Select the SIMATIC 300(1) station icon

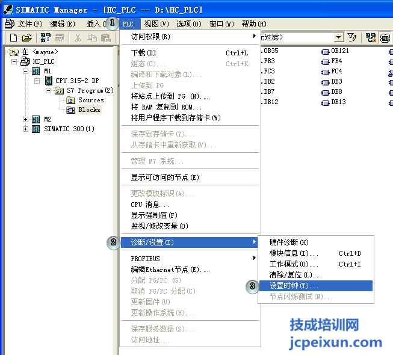coord(36,129)
